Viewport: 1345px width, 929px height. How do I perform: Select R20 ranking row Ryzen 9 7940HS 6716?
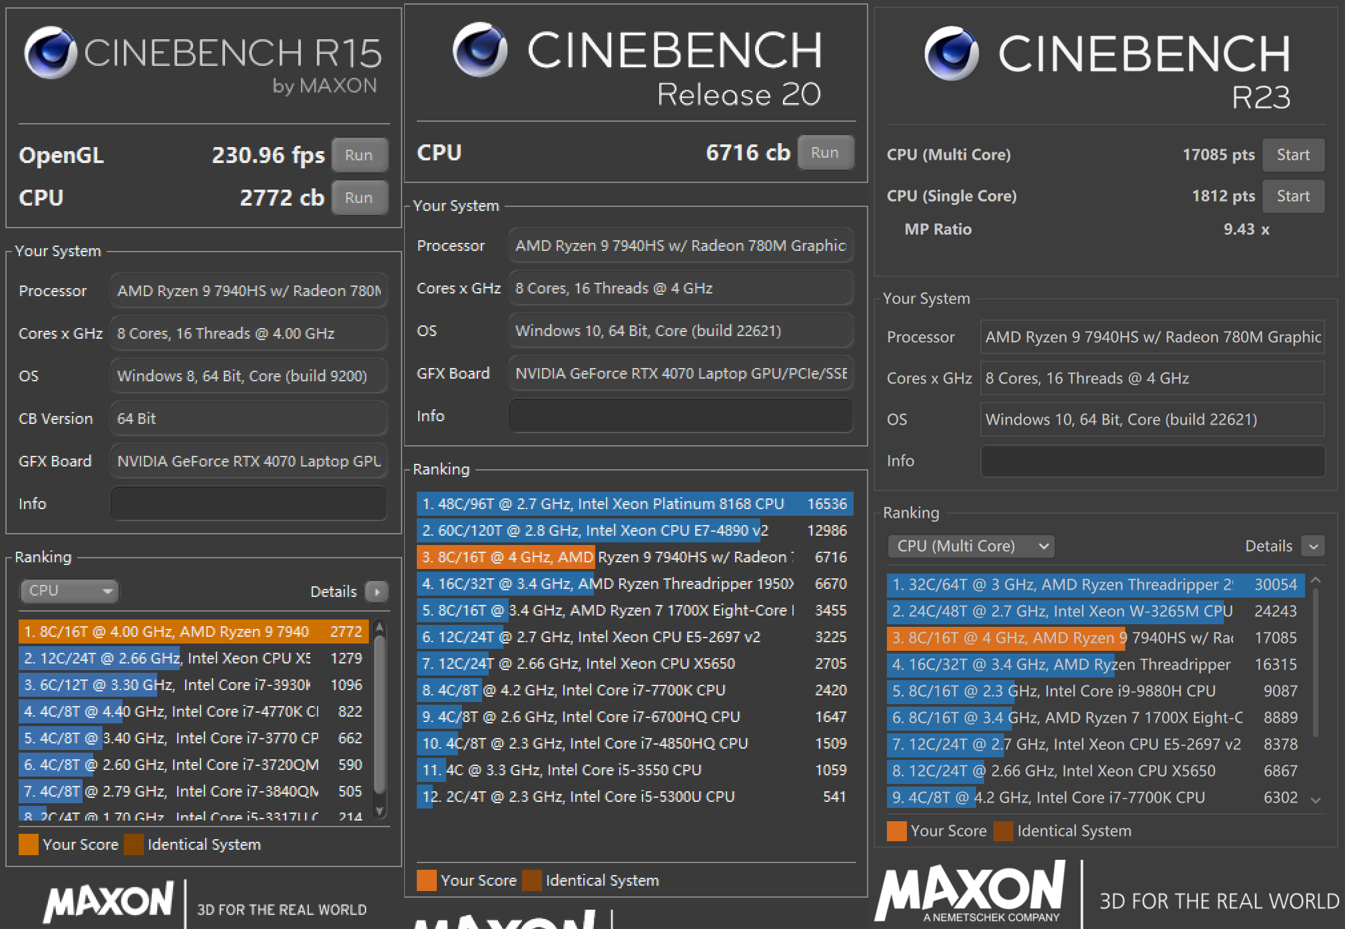(635, 557)
